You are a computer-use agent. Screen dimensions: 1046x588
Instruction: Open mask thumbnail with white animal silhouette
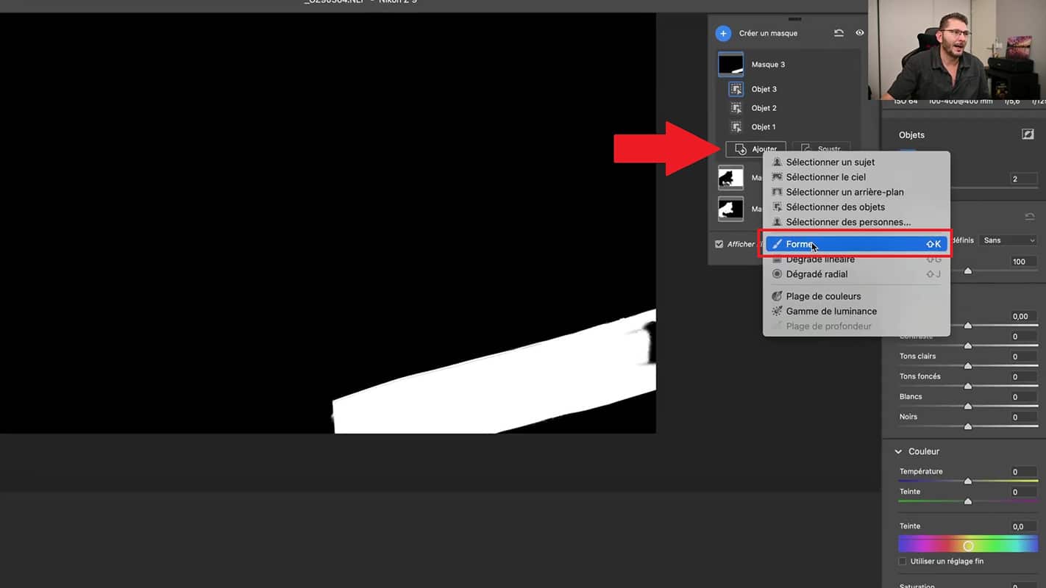pyautogui.click(x=731, y=209)
